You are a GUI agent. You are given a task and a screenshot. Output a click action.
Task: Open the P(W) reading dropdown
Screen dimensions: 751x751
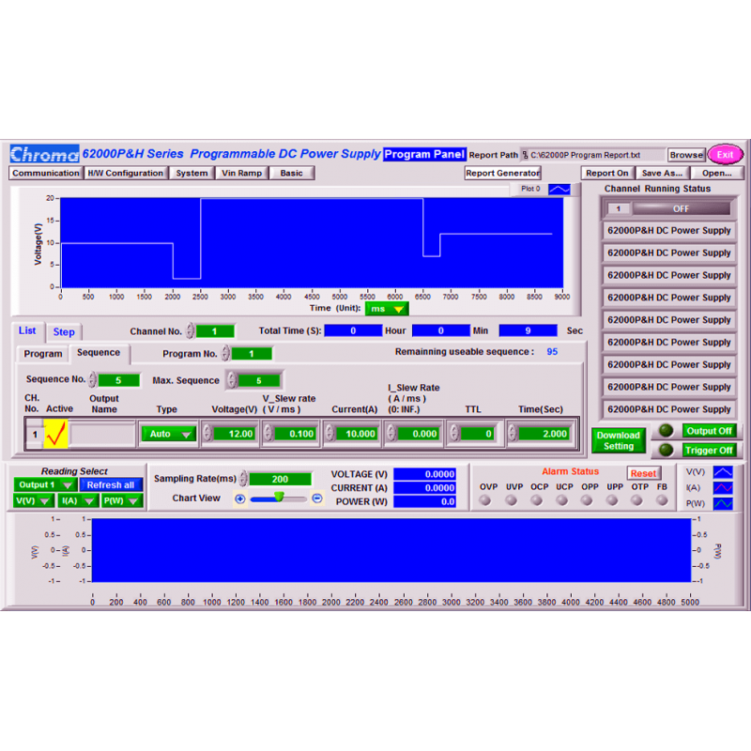click(x=123, y=501)
